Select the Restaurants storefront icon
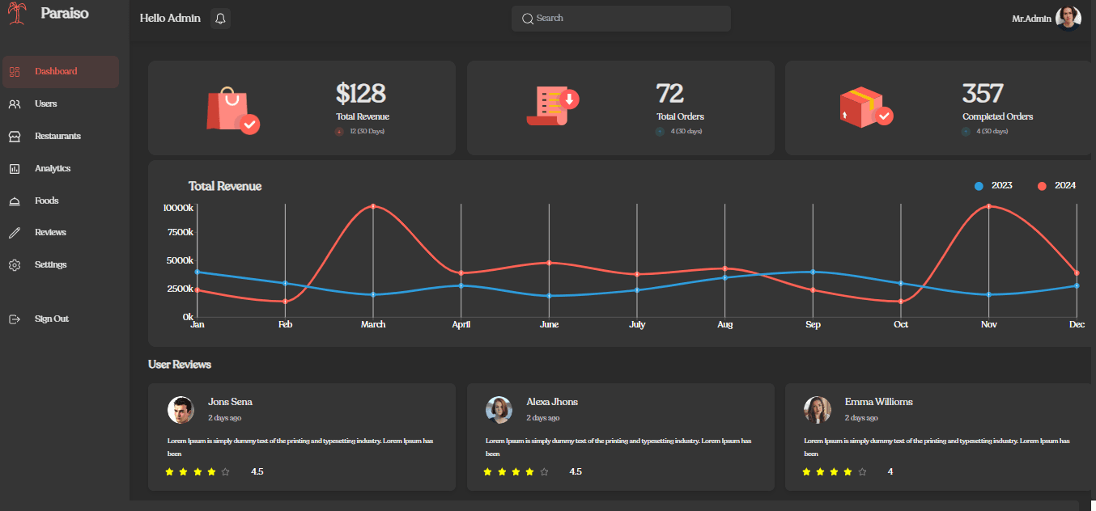Screen dimensions: 1096x511 click(x=15, y=137)
